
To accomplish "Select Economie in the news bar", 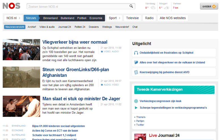I will pyautogui.click(x=96, y=18).
